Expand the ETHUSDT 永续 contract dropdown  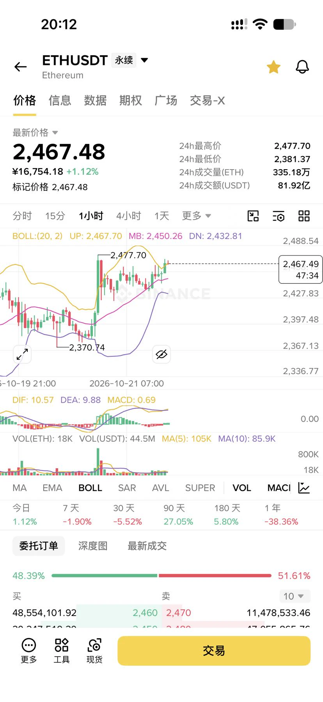144,60
